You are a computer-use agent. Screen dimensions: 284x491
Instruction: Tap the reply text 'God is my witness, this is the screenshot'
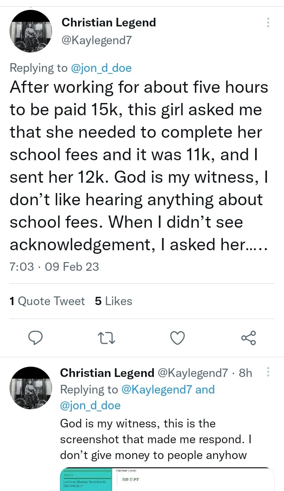pos(138,424)
